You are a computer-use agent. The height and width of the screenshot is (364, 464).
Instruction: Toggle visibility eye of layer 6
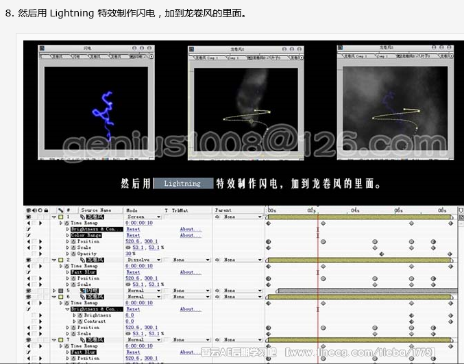tap(29, 297)
